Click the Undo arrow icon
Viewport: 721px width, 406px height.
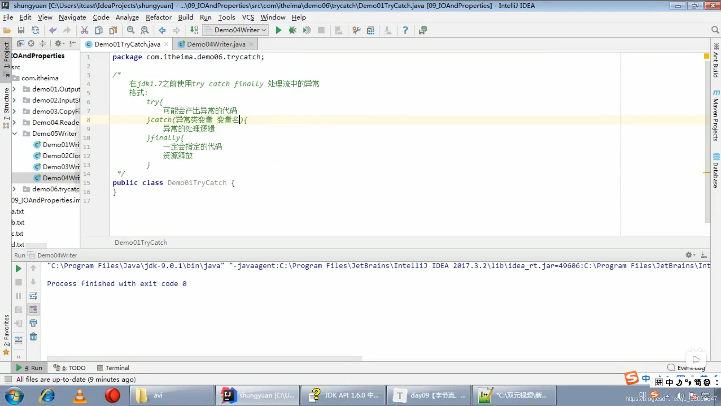point(53,30)
